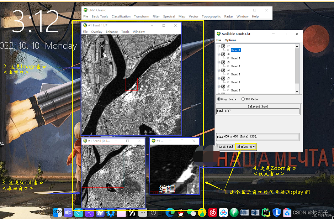Click the b2 file image icon
The width and height of the screenshot is (334, 219).
(223, 87)
